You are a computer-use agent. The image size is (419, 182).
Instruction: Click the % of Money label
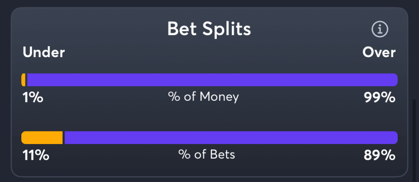pyautogui.click(x=203, y=97)
